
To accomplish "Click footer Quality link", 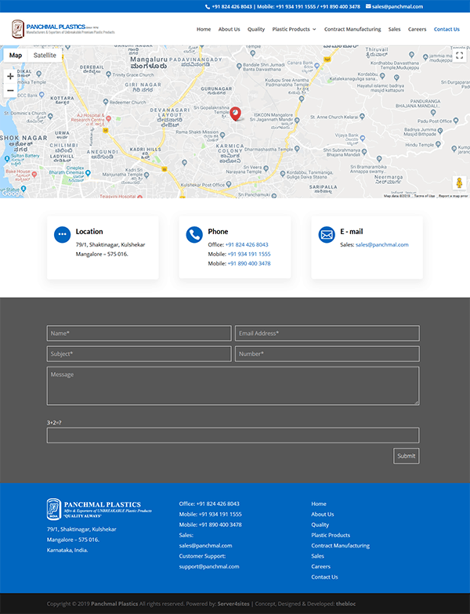I will pyautogui.click(x=320, y=525).
